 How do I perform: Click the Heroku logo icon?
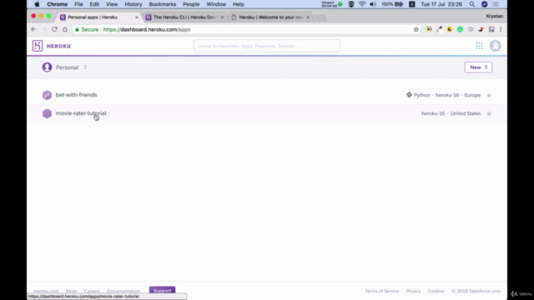click(38, 46)
